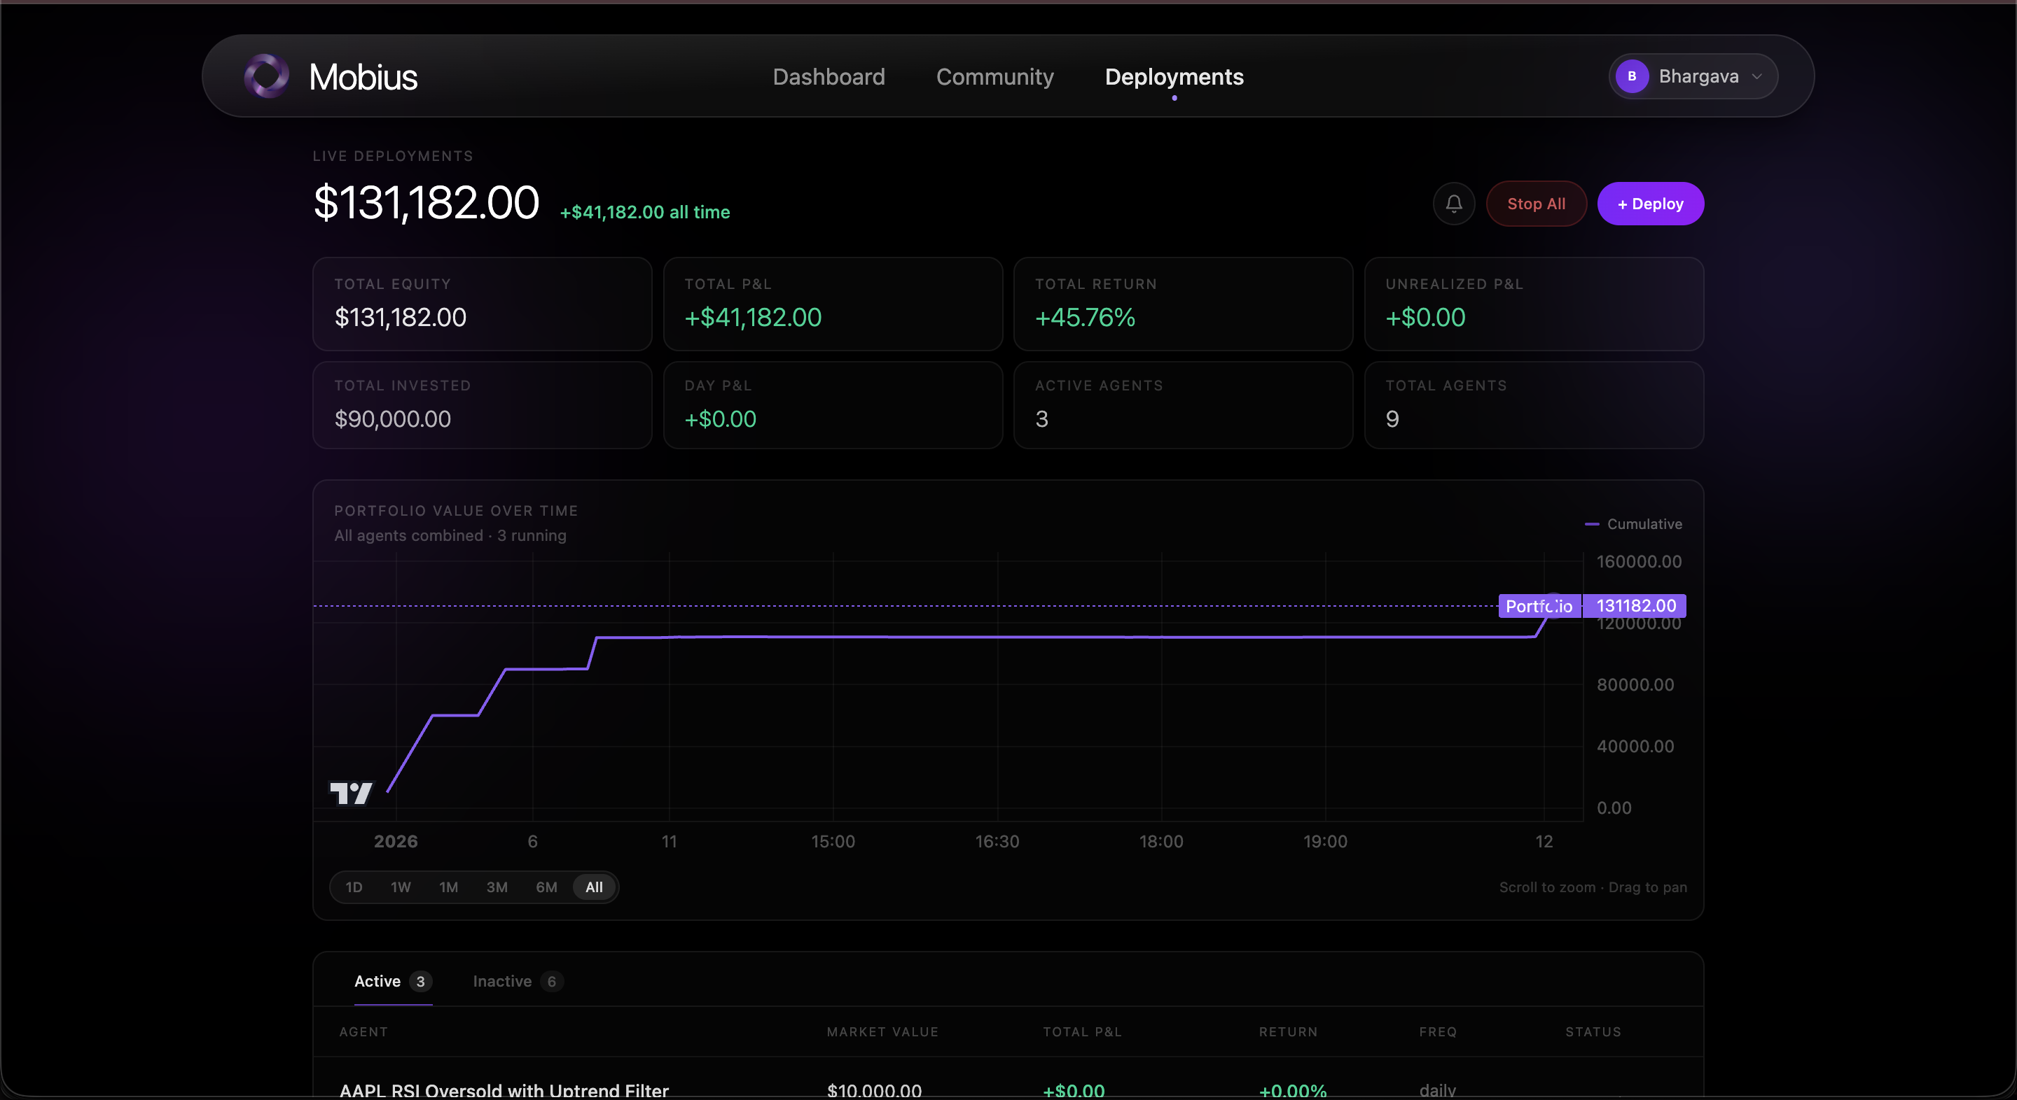
Task: Click the TradingView logo on the chart
Action: (351, 793)
